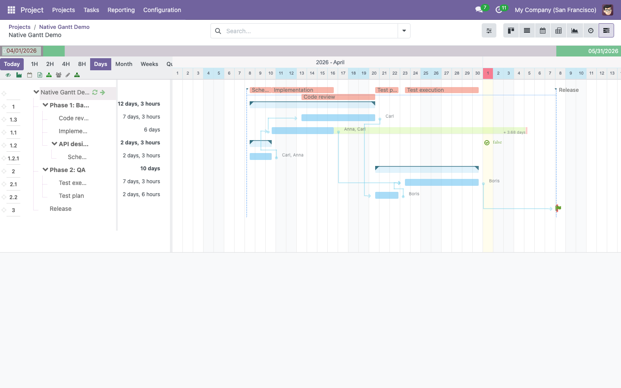621x388 pixels.
Task: Click the blue Test execution task bar
Action: tap(442, 182)
